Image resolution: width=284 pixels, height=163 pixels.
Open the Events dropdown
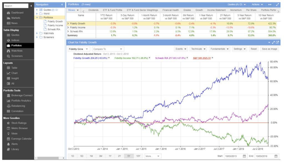(181, 49)
